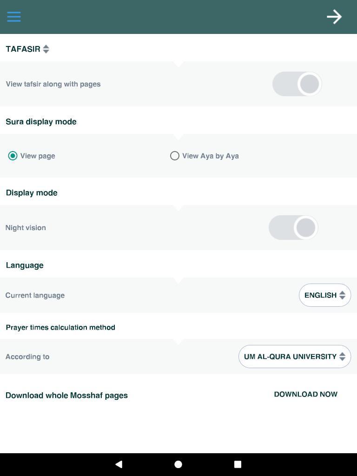Click arrows icon beside Um Al-Qura University
This screenshot has height=476, width=357.
(342, 357)
